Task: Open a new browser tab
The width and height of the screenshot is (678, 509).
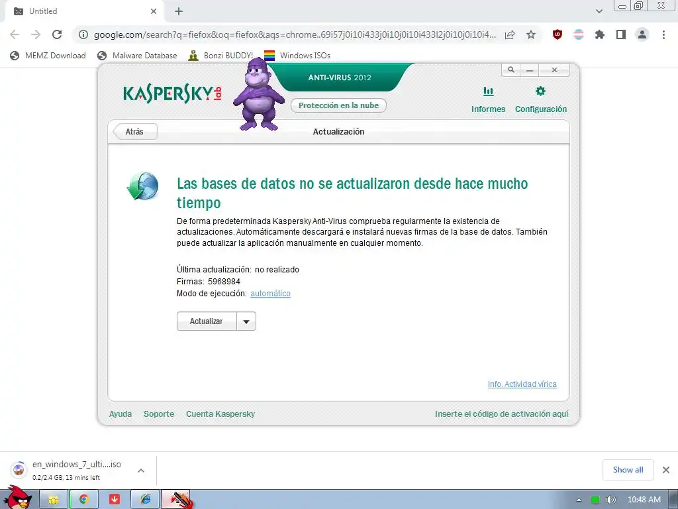Action: 179,11
